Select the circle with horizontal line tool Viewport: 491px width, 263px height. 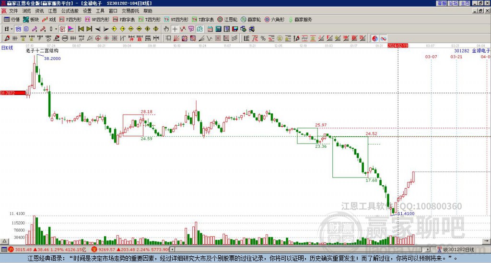pyautogui.click(x=65, y=38)
